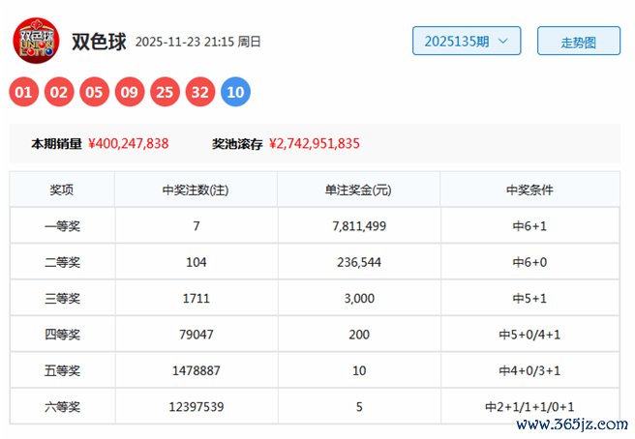Click the 双色球 title text

tap(99, 42)
